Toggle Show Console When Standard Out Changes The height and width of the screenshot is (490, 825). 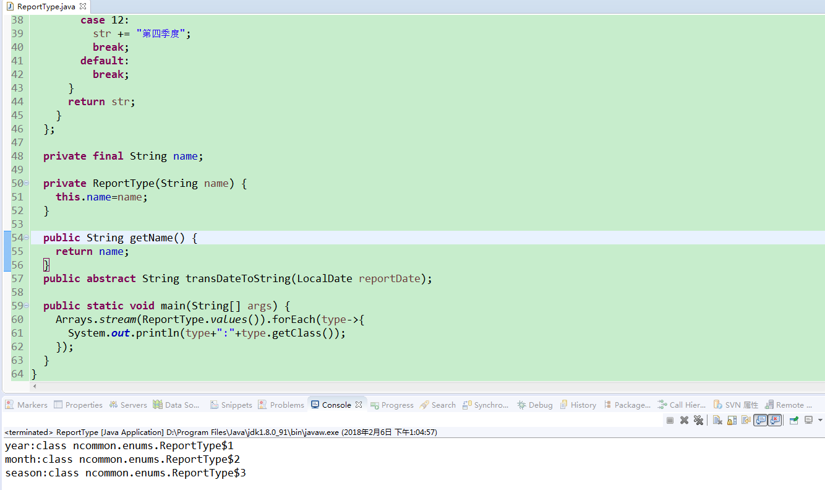point(761,420)
